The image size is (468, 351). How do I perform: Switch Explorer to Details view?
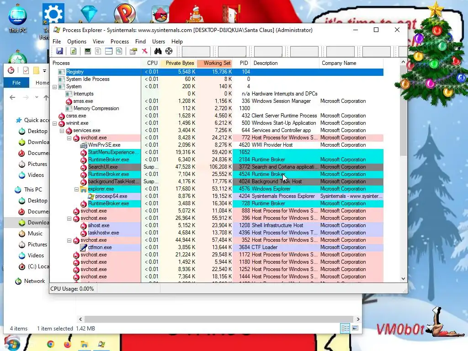coord(345,328)
